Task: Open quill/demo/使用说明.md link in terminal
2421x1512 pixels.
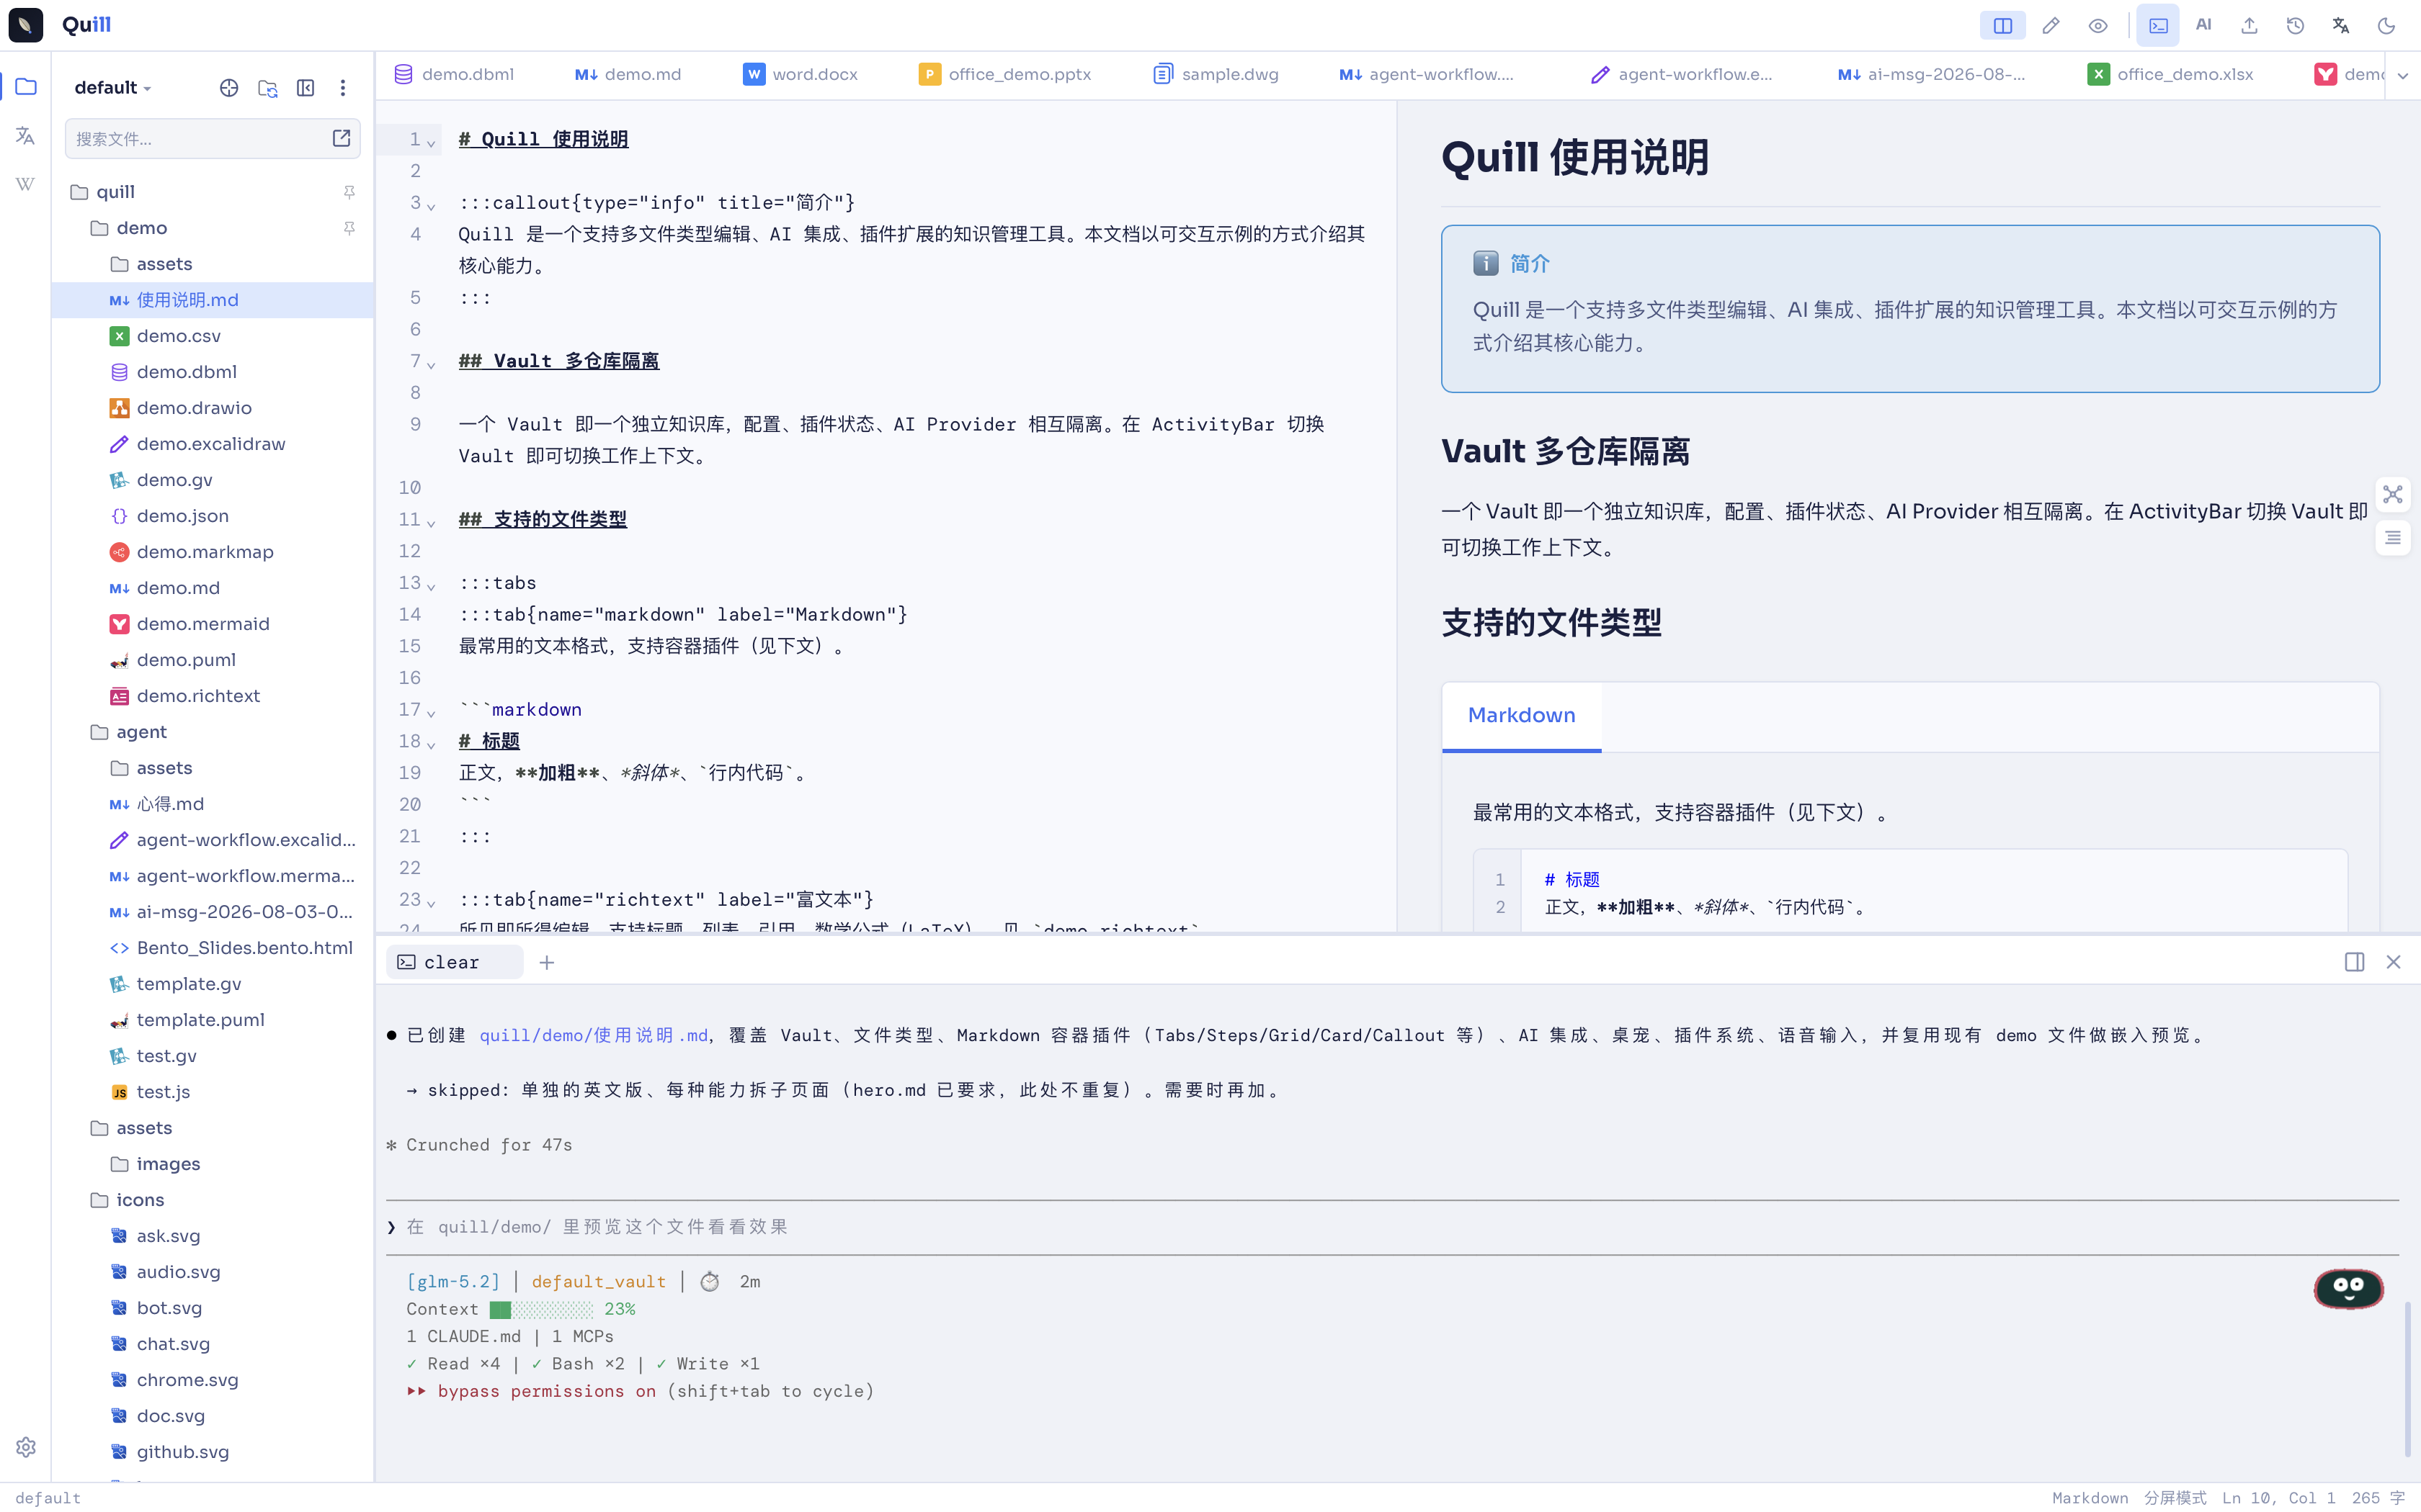Action: pyautogui.click(x=594, y=1035)
